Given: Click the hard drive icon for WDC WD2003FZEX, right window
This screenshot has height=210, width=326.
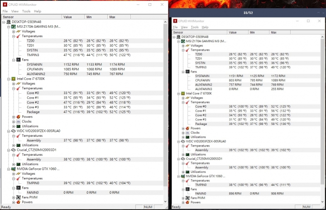Looking at the screenshot, I should click(183, 141).
